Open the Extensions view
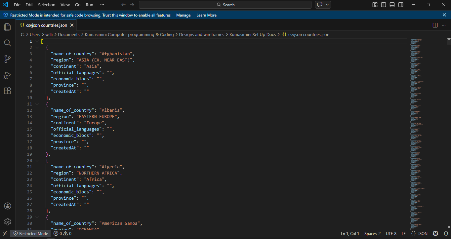This screenshot has height=239, width=451. 7,91
